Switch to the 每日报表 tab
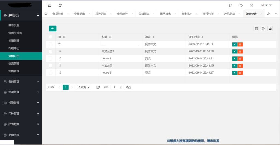Viewport: 280px width, 145px height. (144, 14)
